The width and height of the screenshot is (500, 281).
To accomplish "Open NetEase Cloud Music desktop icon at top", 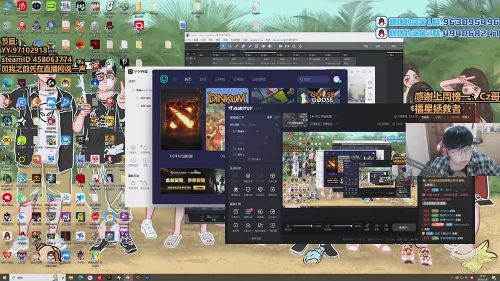I will tap(22, 6).
